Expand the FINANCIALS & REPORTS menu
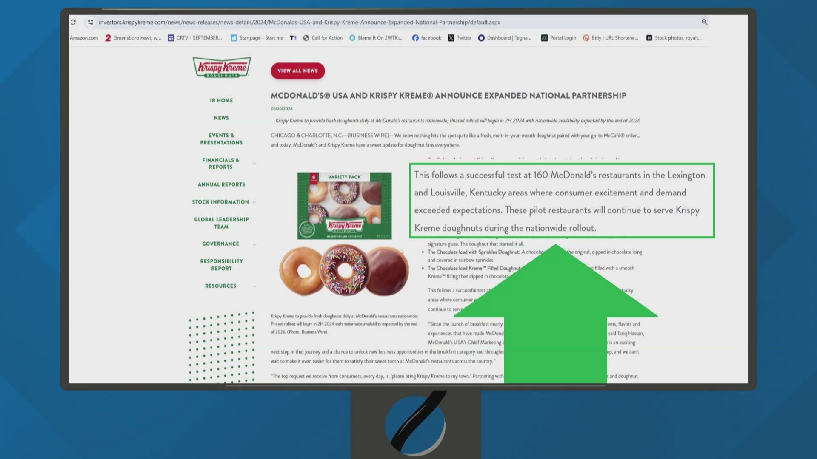The width and height of the screenshot is (817, 459). pos(254,164)
